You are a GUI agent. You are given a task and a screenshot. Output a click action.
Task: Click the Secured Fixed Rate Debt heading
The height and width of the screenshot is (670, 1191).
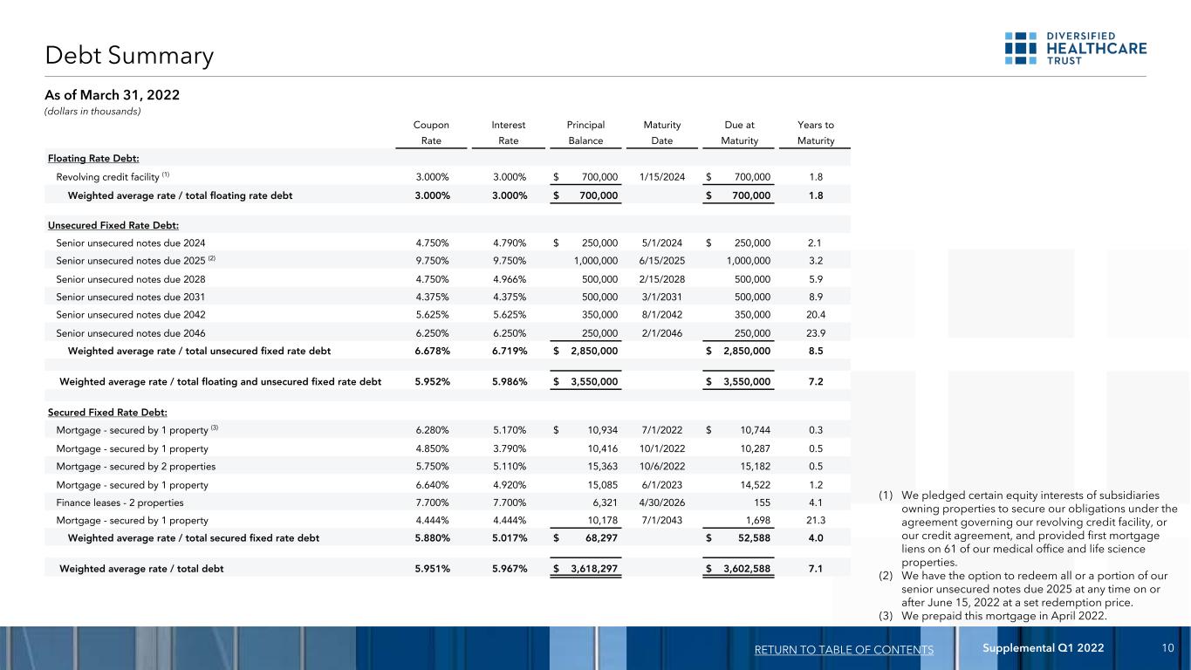click(x=107, y=412)
